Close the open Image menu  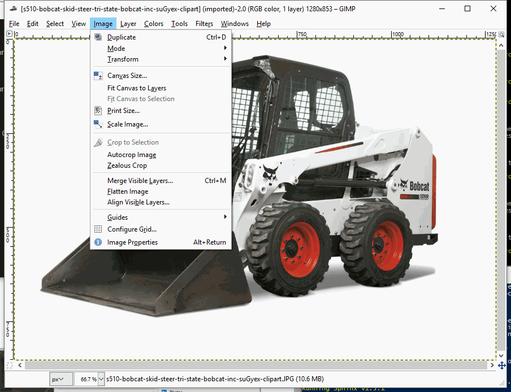(x=103, y=24)
